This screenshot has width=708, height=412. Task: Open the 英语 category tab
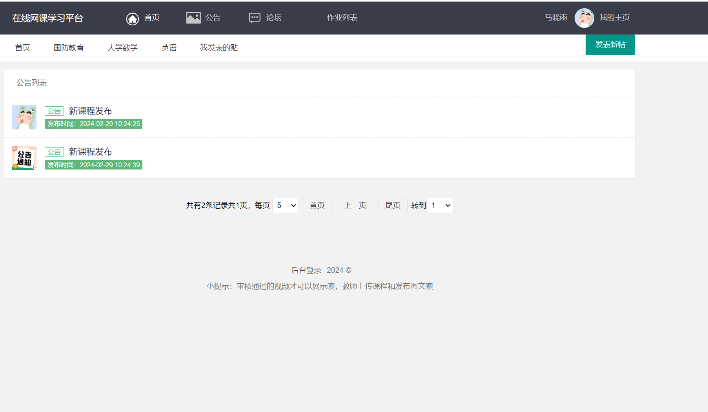169,47
